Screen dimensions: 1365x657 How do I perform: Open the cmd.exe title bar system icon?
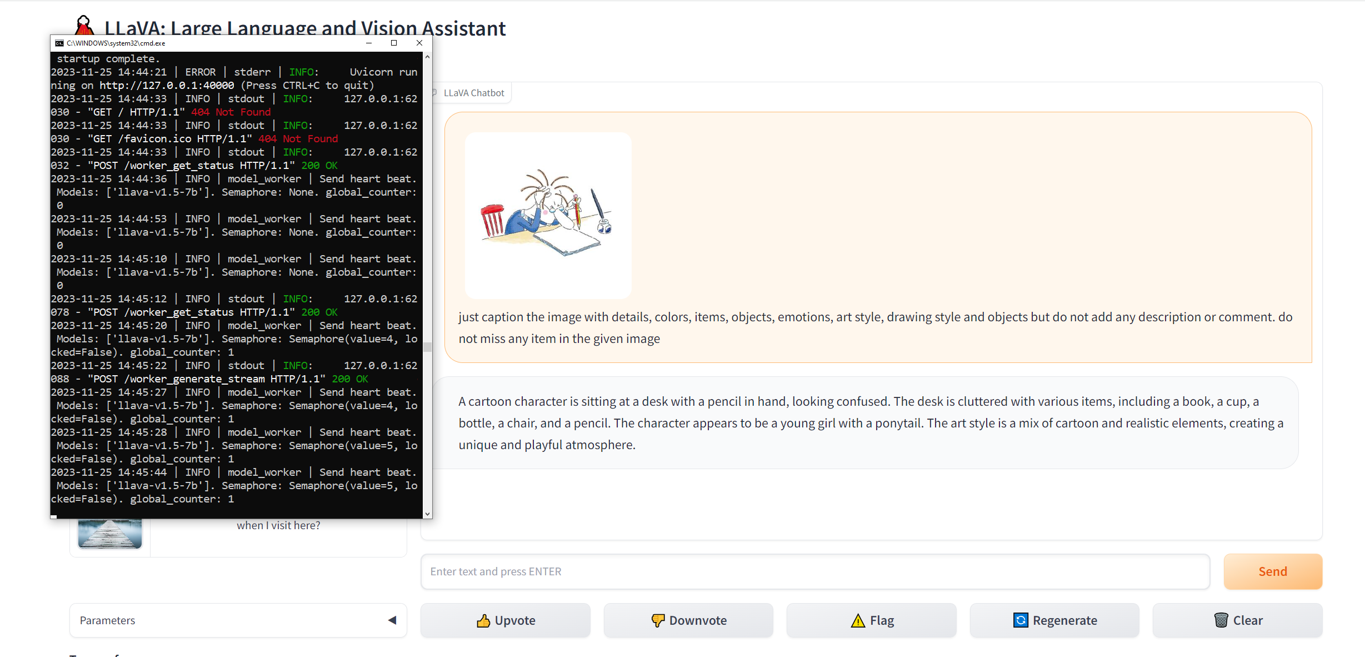59,43
